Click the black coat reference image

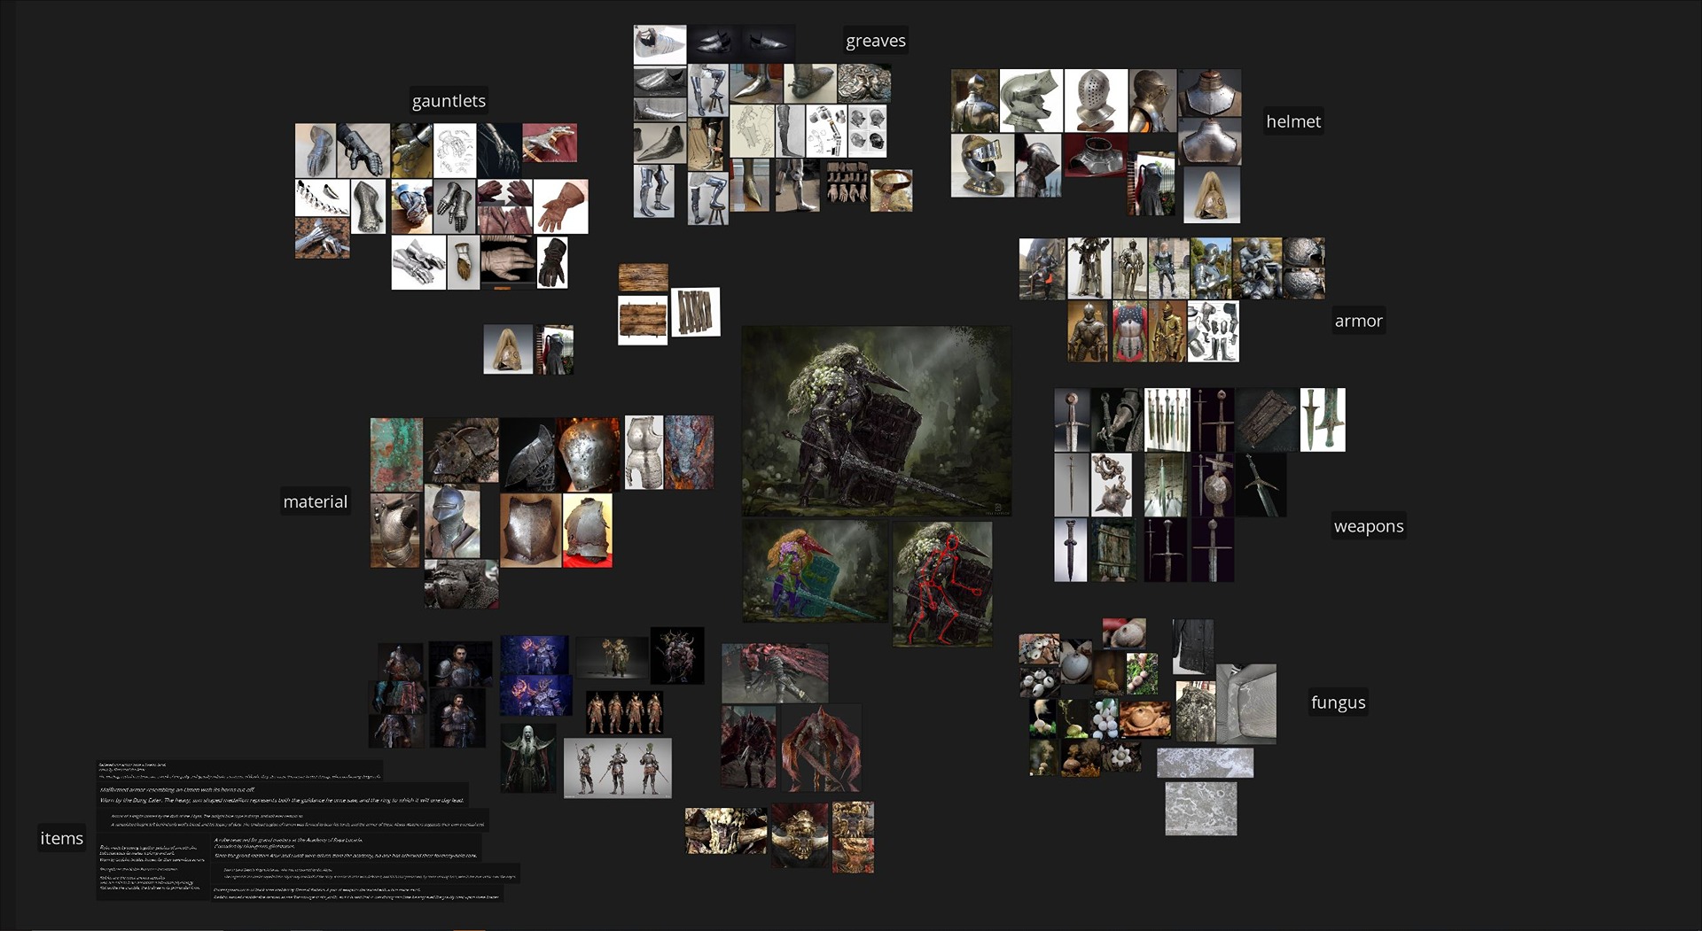click(x=1193, y=648)
